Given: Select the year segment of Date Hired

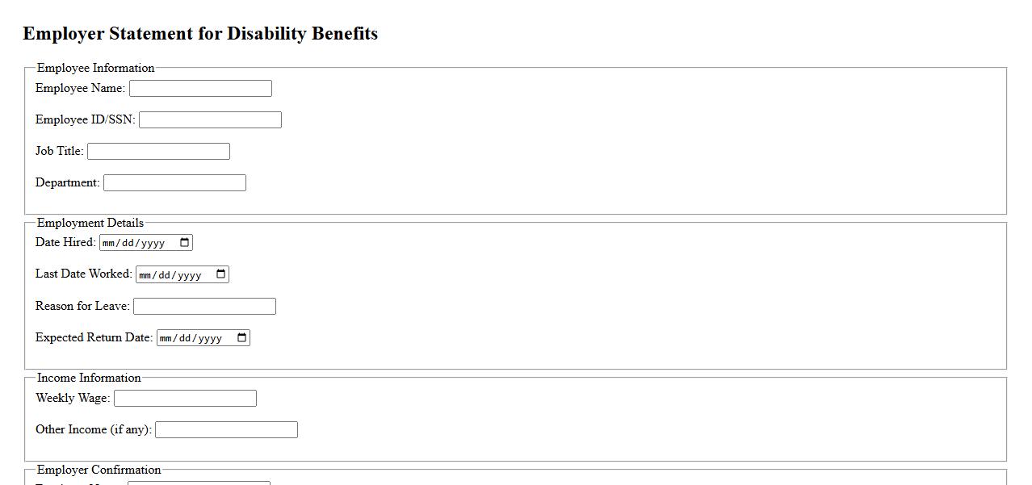Looking at the screenshot, I should [153, 243].
